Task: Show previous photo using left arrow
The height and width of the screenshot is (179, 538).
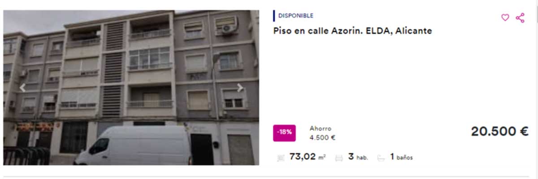Action: pos(22,88)
